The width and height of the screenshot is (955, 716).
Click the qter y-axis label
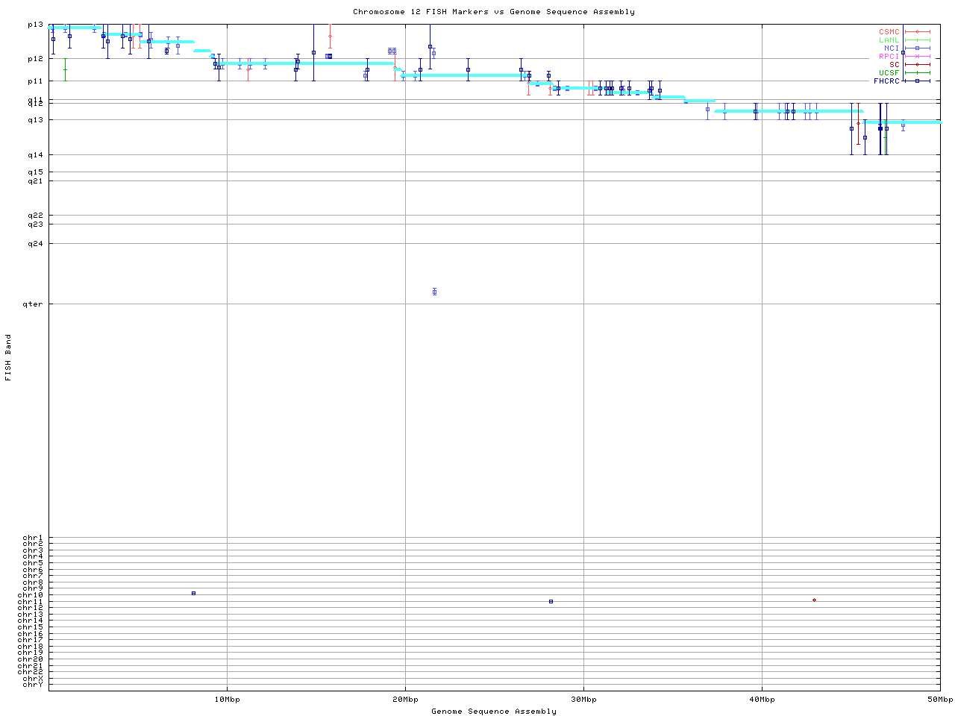point(33,304)
